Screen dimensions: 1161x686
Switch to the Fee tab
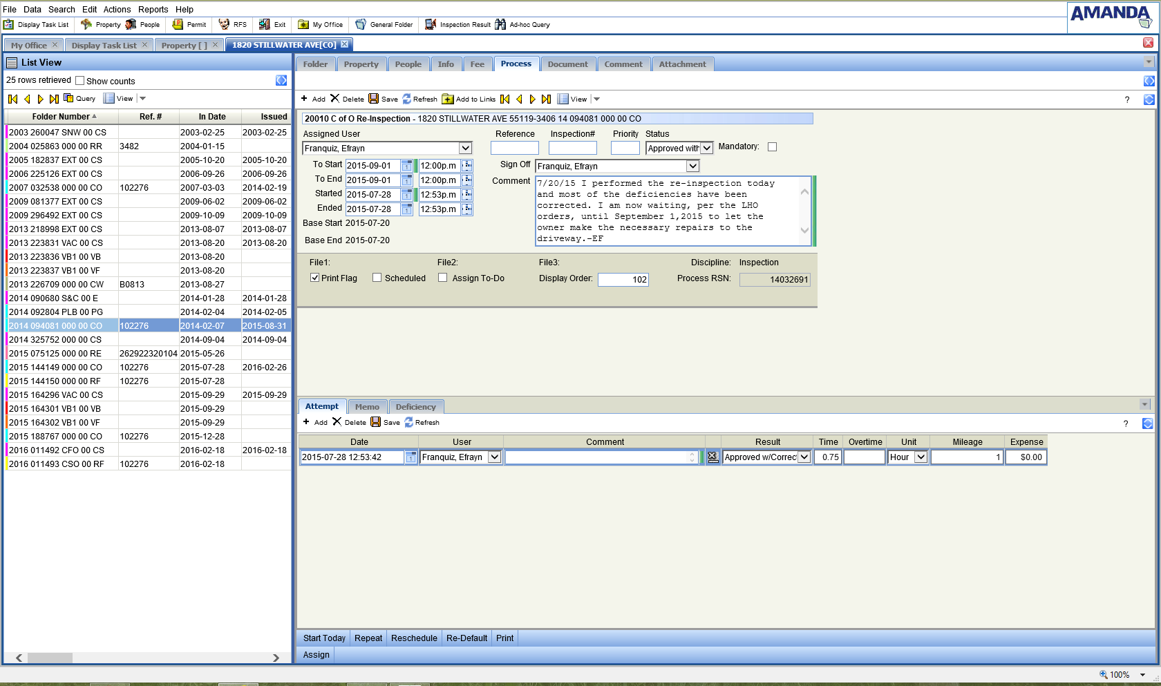477,64
